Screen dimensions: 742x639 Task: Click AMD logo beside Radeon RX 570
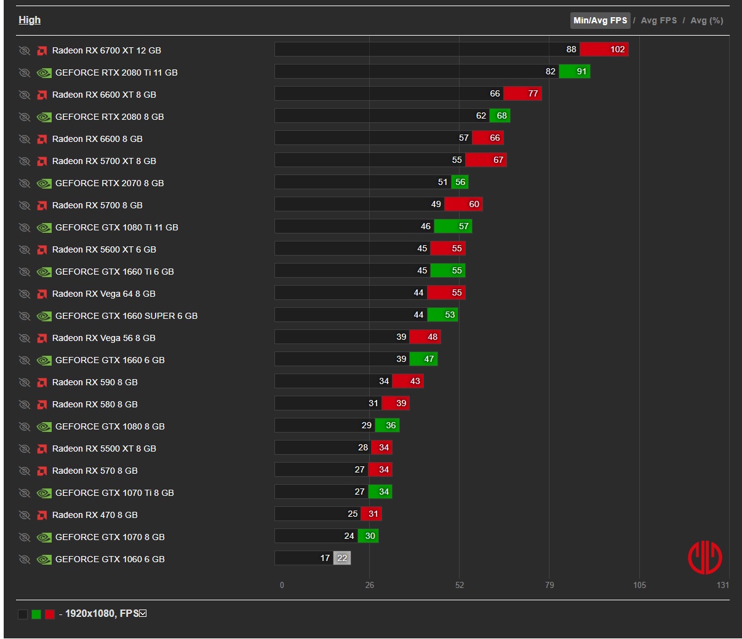pyautogui.click(x=42, y=471)
